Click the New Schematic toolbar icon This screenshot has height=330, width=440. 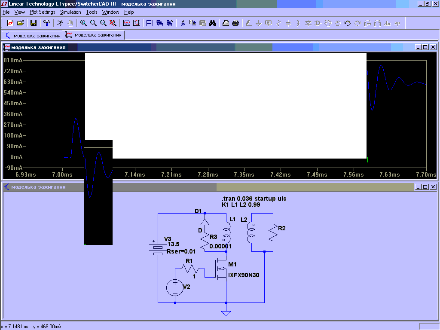(10, 23)
